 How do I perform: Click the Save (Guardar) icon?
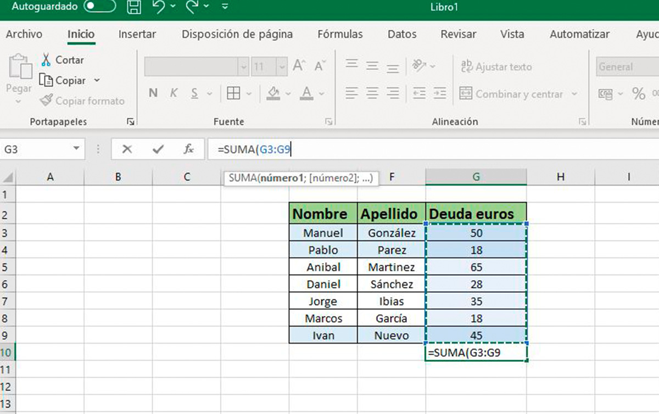[x=133, y=7]
